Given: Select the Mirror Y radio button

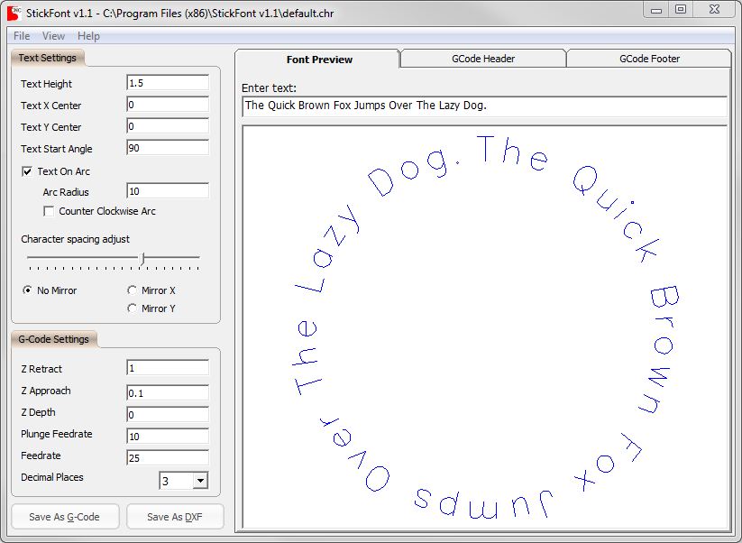Looking at the screenshot, I should (132, 308).
